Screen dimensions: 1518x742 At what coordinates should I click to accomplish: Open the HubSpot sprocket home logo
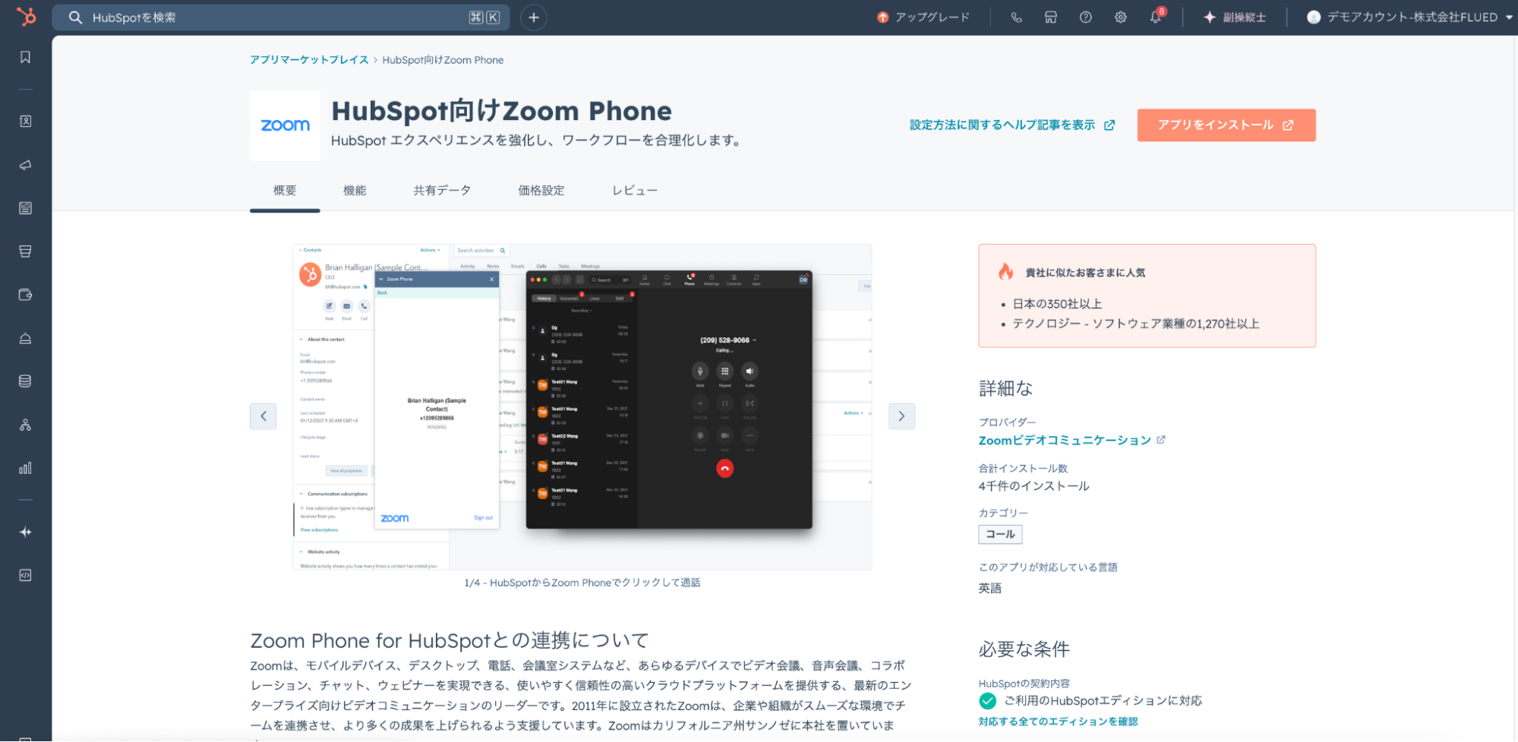26,17
